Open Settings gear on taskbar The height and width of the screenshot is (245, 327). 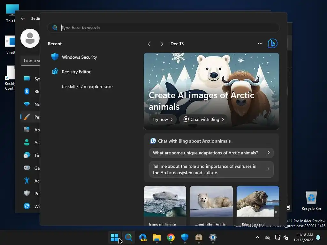213,237
